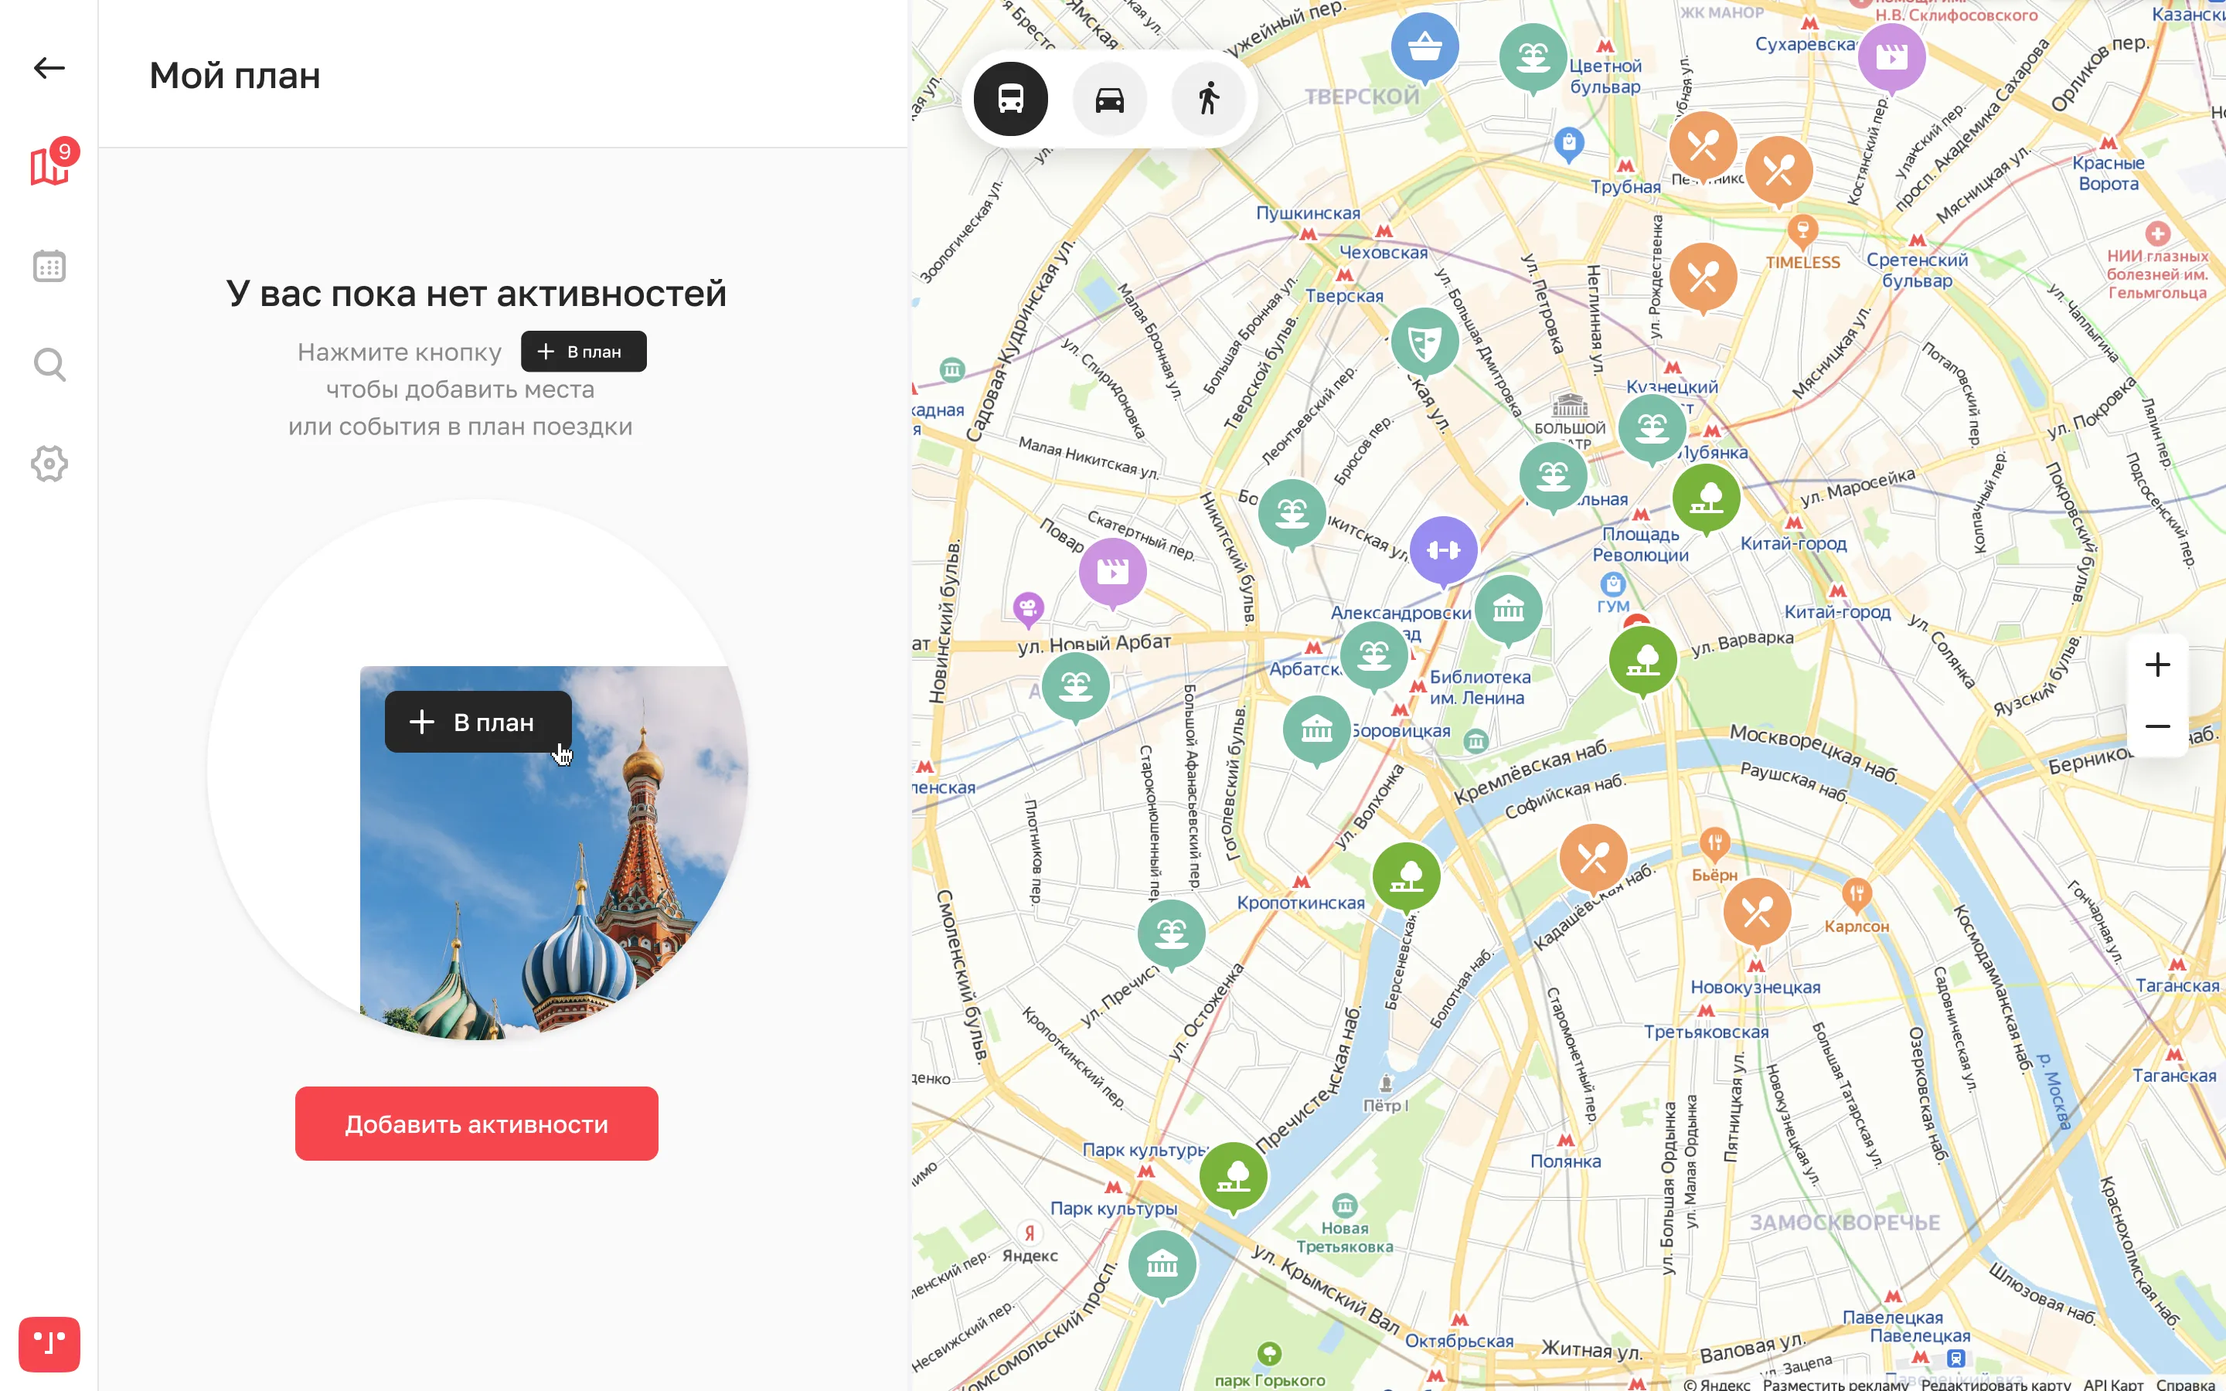Zoom in on the map

pos(2158,665)
